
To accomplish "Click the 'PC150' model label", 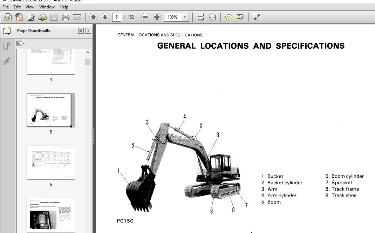I will pyautogui.click(x=125, y=221).
